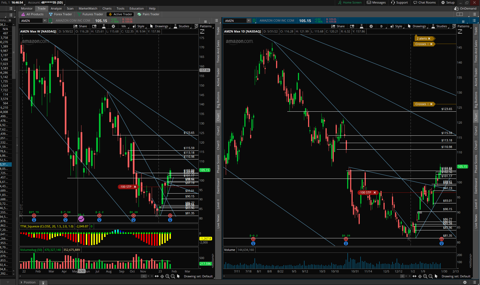Viewport: 480px width, 285px height.
Task: Open Chat Rooms in the top bar
Action: tap(425, 2)
